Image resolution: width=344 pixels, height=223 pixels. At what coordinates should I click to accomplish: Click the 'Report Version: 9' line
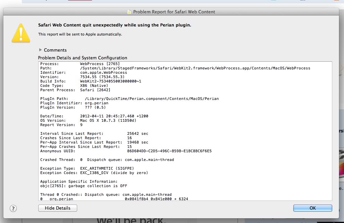click(x=61, y=125)
